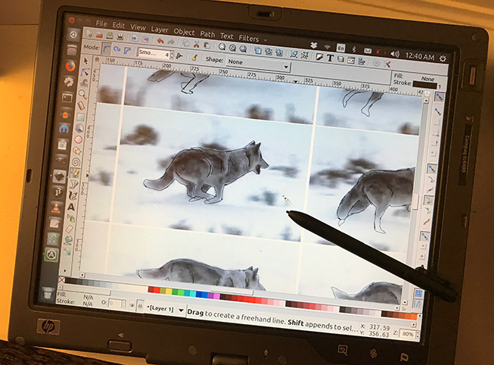Click the Import toolbar icon
494x365 pixels.
tap(135, 38)
